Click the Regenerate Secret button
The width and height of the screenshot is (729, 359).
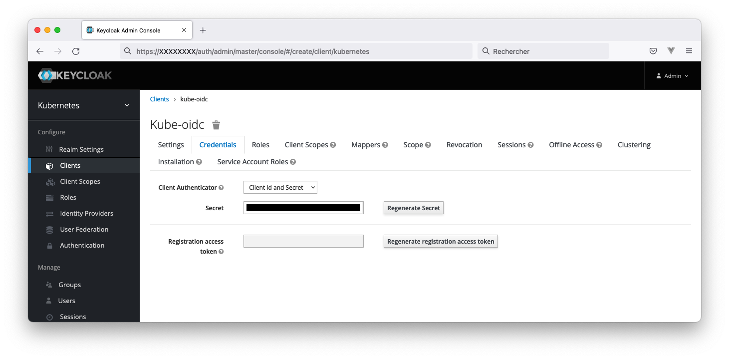pyautogui.click(x=413, y=208)
